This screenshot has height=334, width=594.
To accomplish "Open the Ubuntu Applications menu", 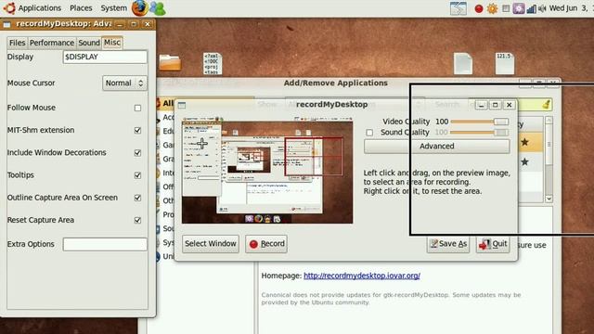I will coord(32,8).
